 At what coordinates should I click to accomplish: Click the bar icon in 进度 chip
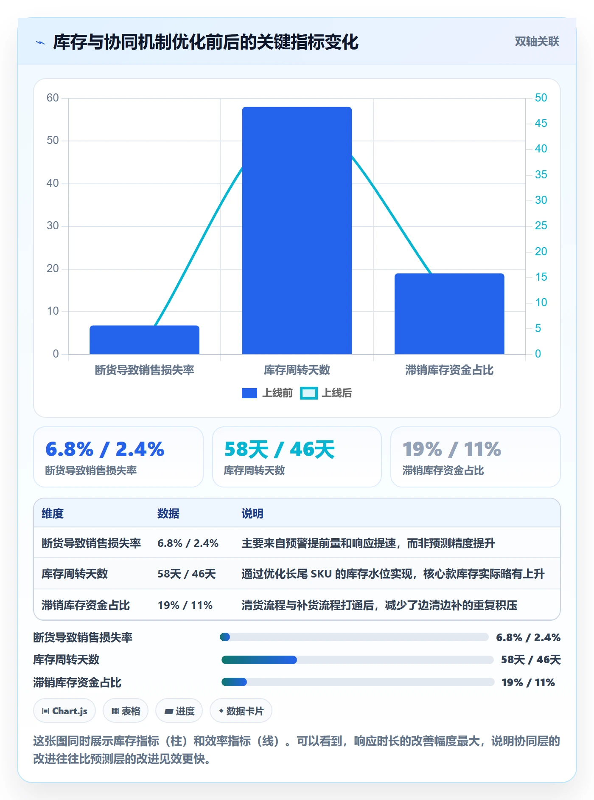coord(168,712)
